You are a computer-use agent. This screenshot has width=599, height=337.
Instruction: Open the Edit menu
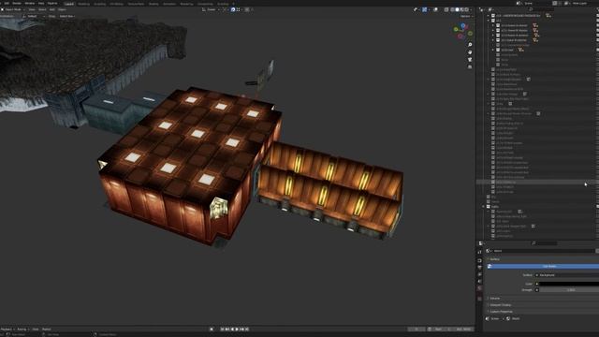coord(7,3)
